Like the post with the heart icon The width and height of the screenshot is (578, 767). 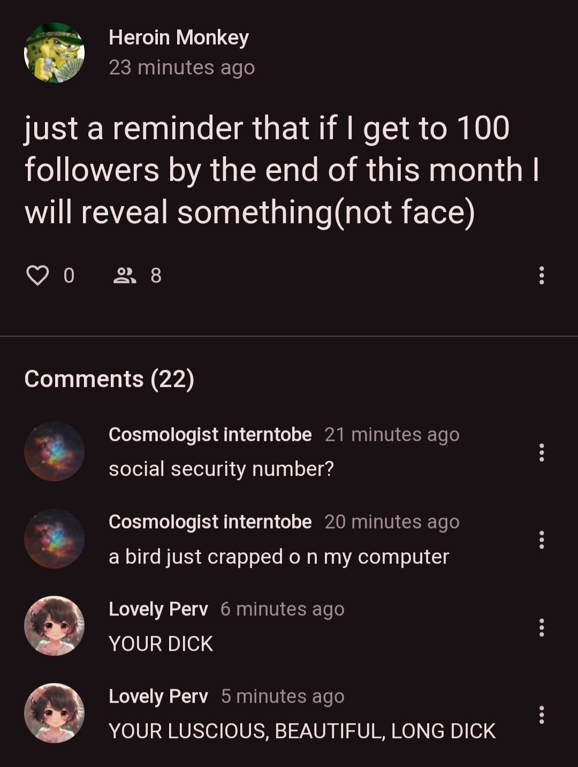[37, 276]
